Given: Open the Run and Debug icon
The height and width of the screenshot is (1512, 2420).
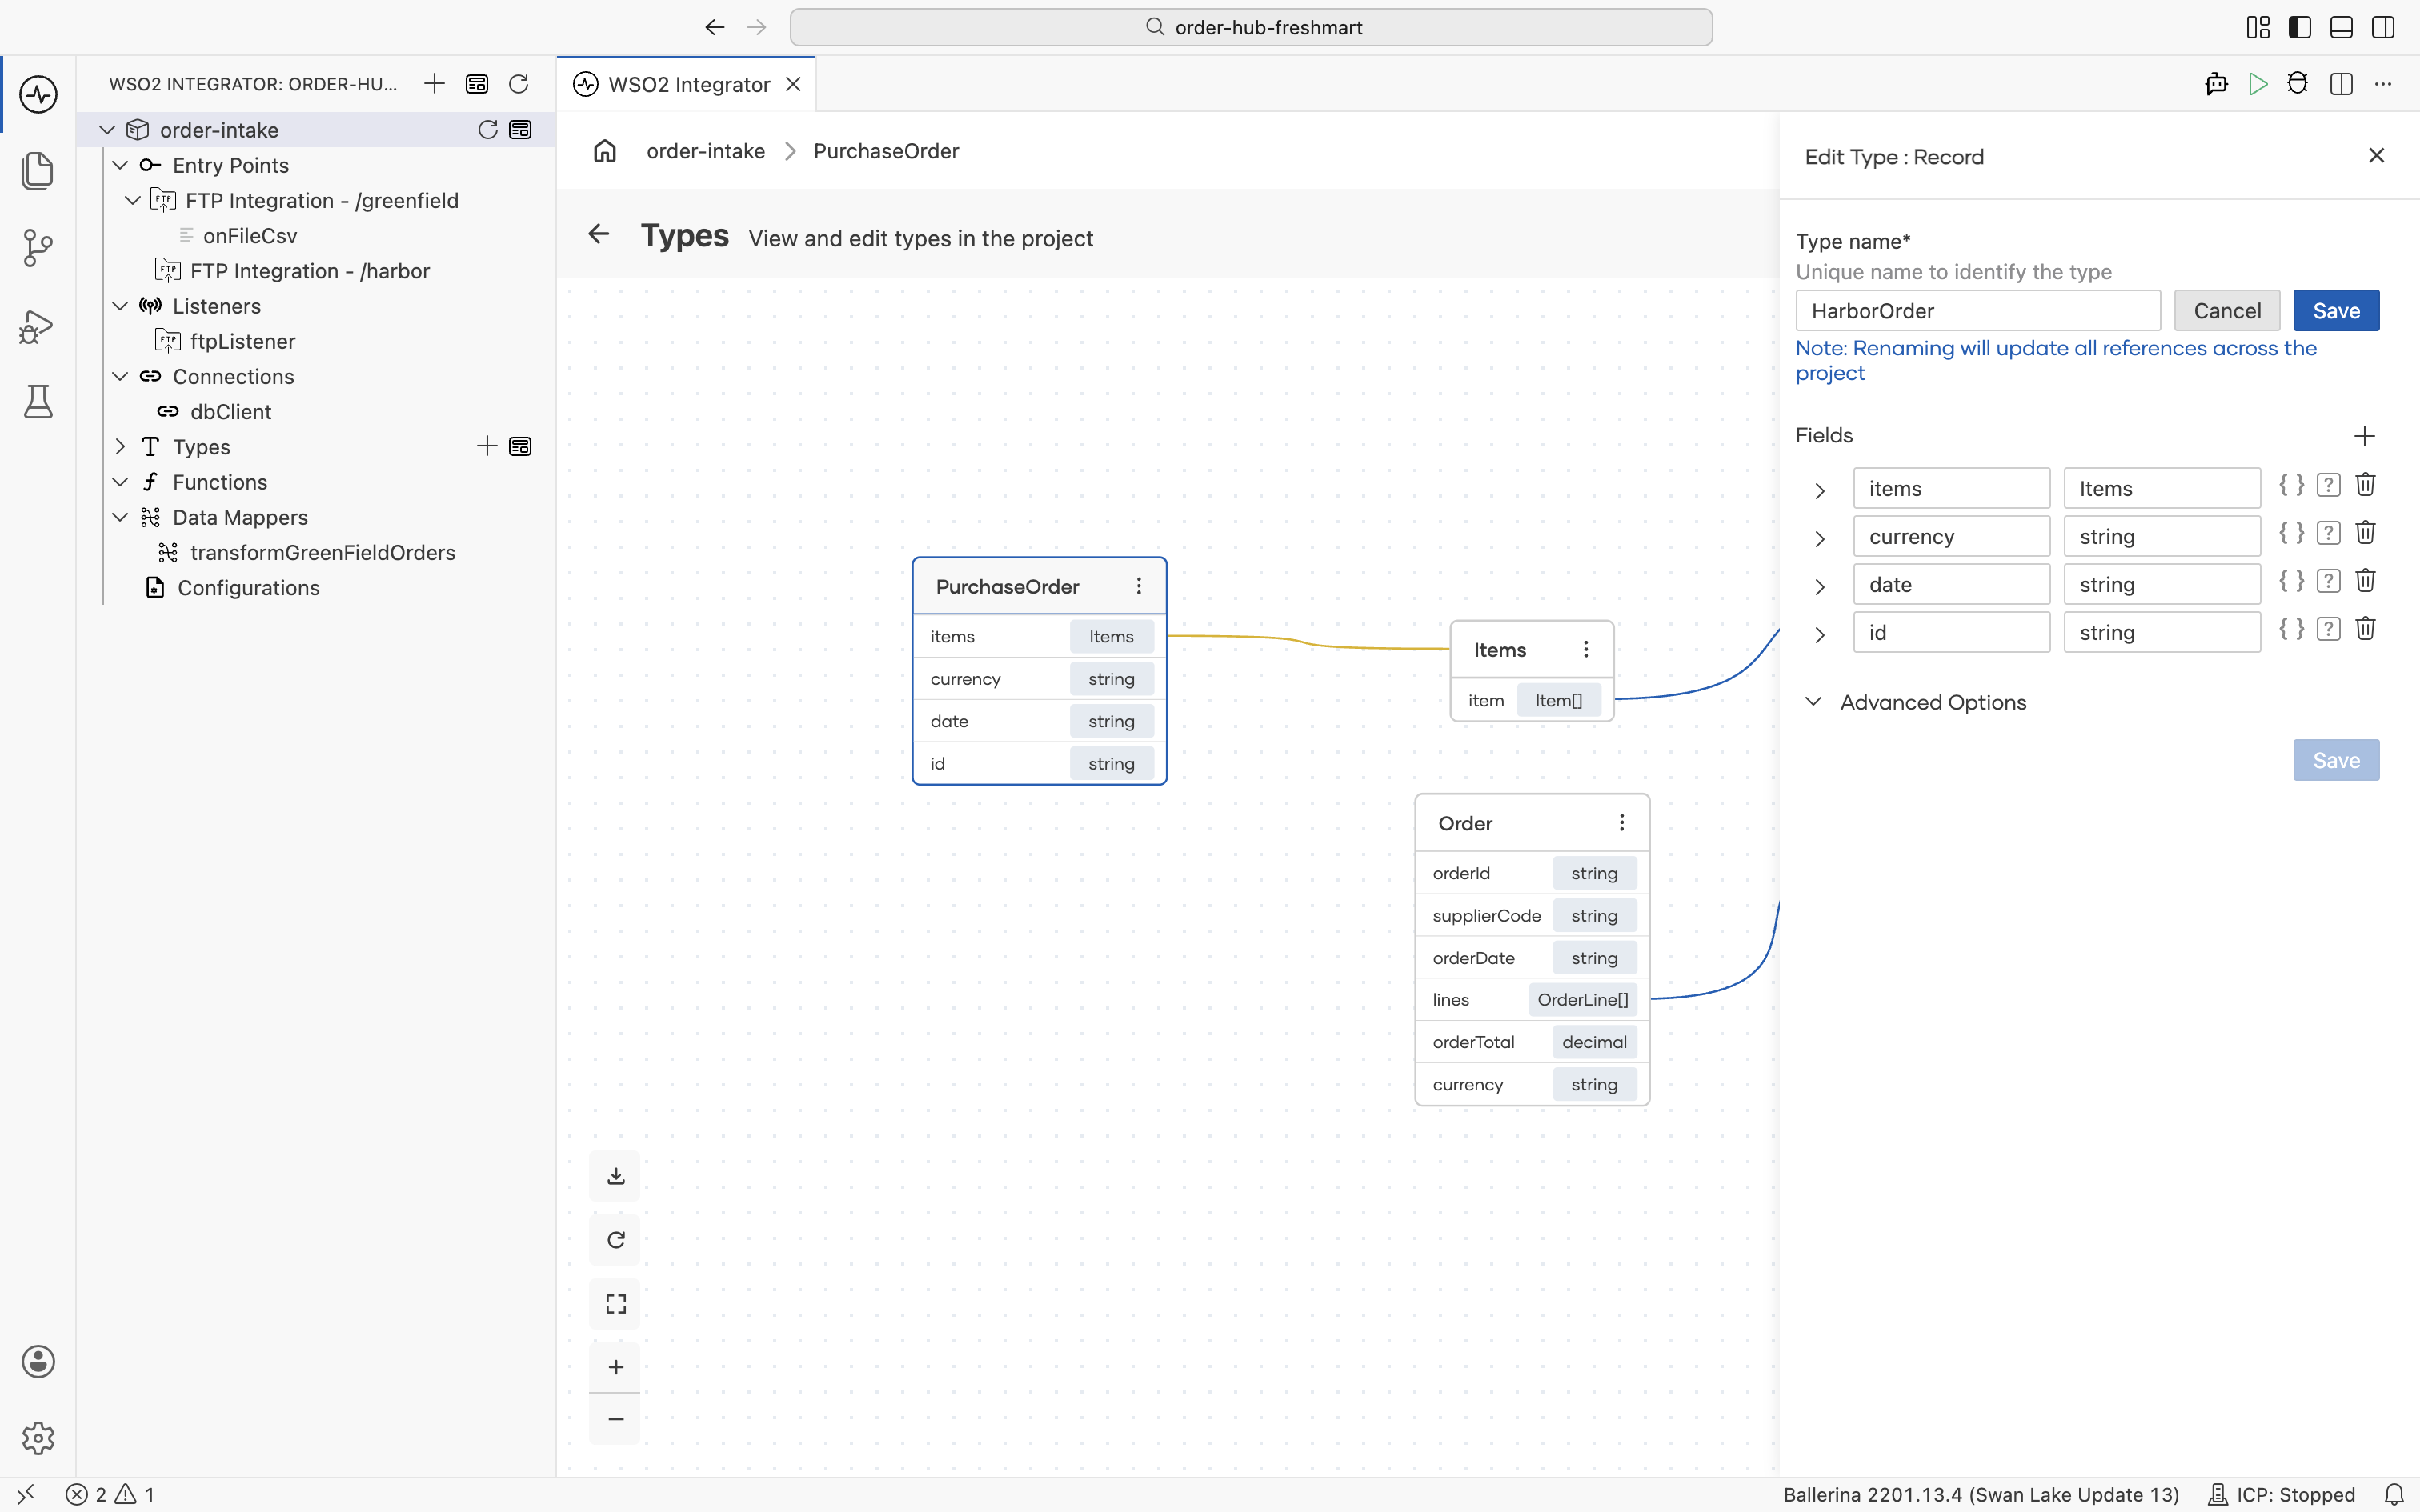Looking at the screenshot, I should coord(38,326).
